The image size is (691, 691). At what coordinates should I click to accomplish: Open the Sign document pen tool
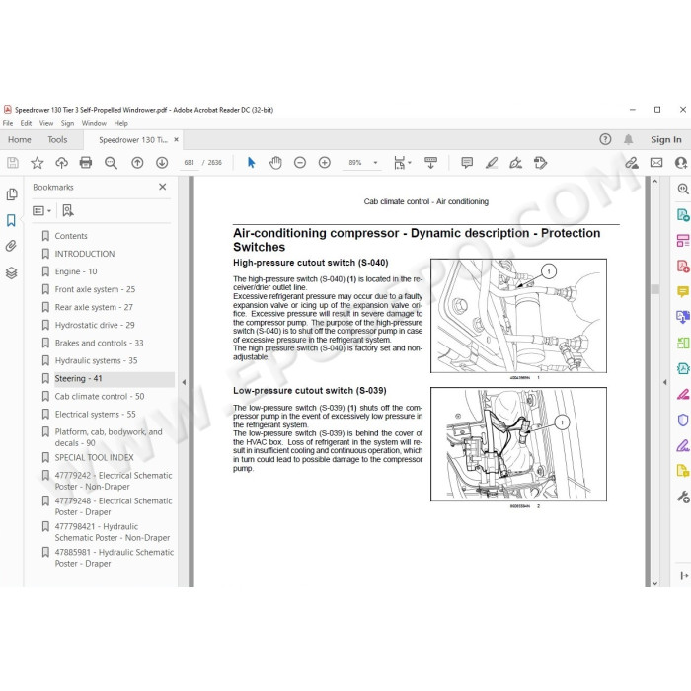(515, 163)
